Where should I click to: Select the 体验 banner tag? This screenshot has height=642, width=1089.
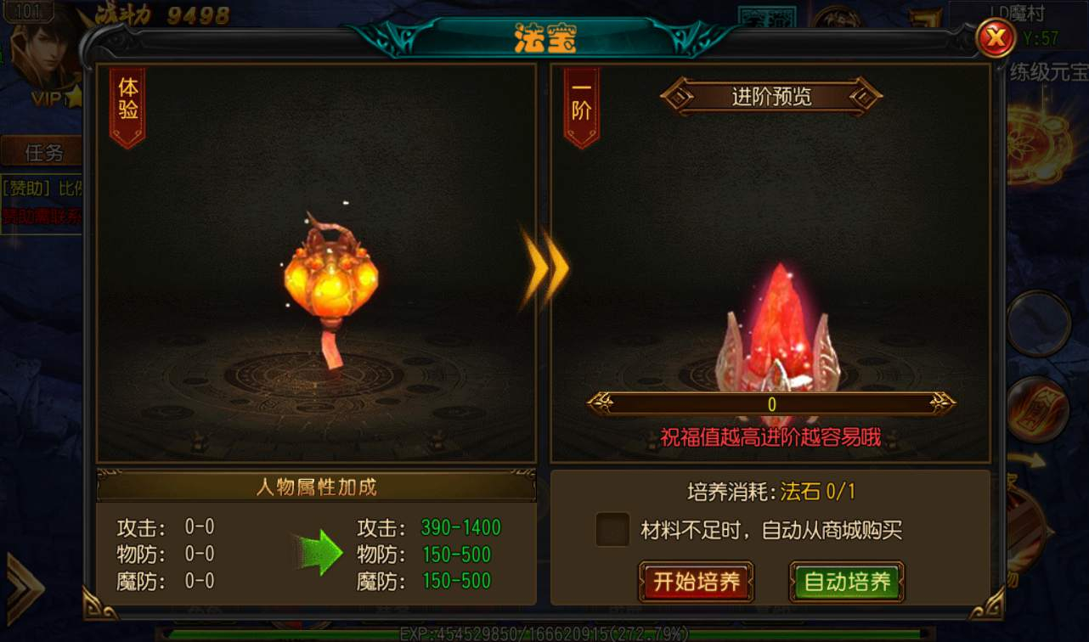[127, 108]
